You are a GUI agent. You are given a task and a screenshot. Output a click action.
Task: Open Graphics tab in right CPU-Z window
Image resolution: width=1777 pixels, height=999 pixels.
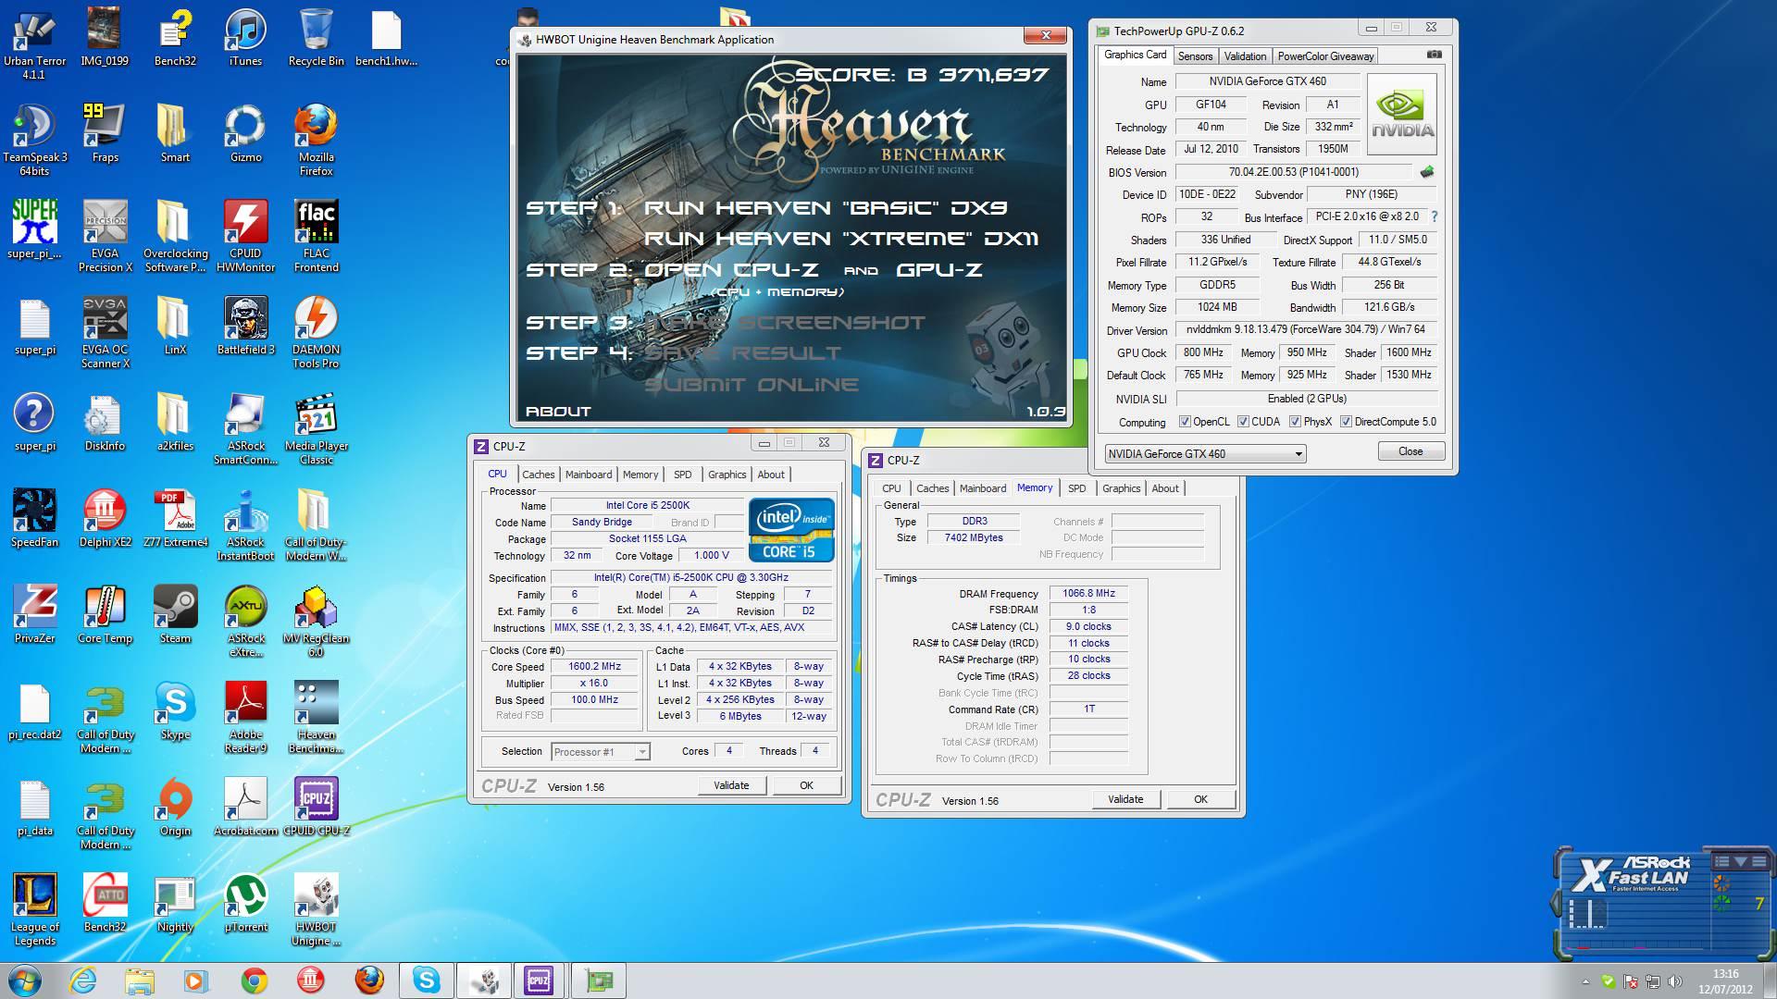pos(1121,488)
